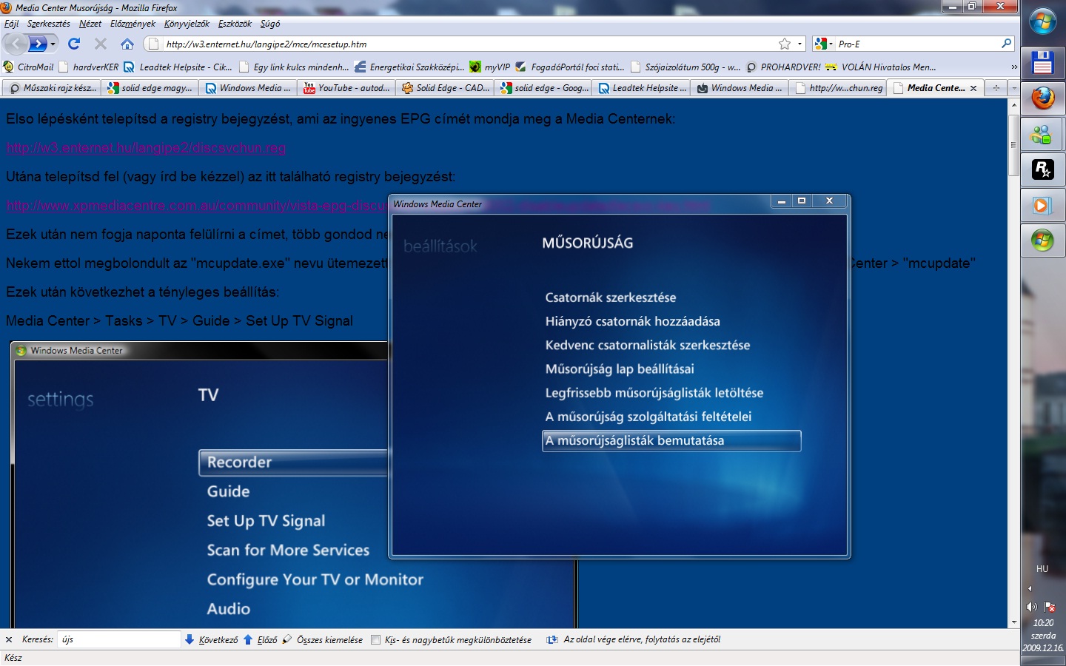Open the list all tabs dropdown

pyautogui.click(x=1014, y=88)
